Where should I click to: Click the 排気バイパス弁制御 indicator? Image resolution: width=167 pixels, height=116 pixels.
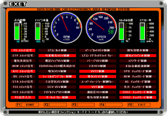click(x=138, y=55)
